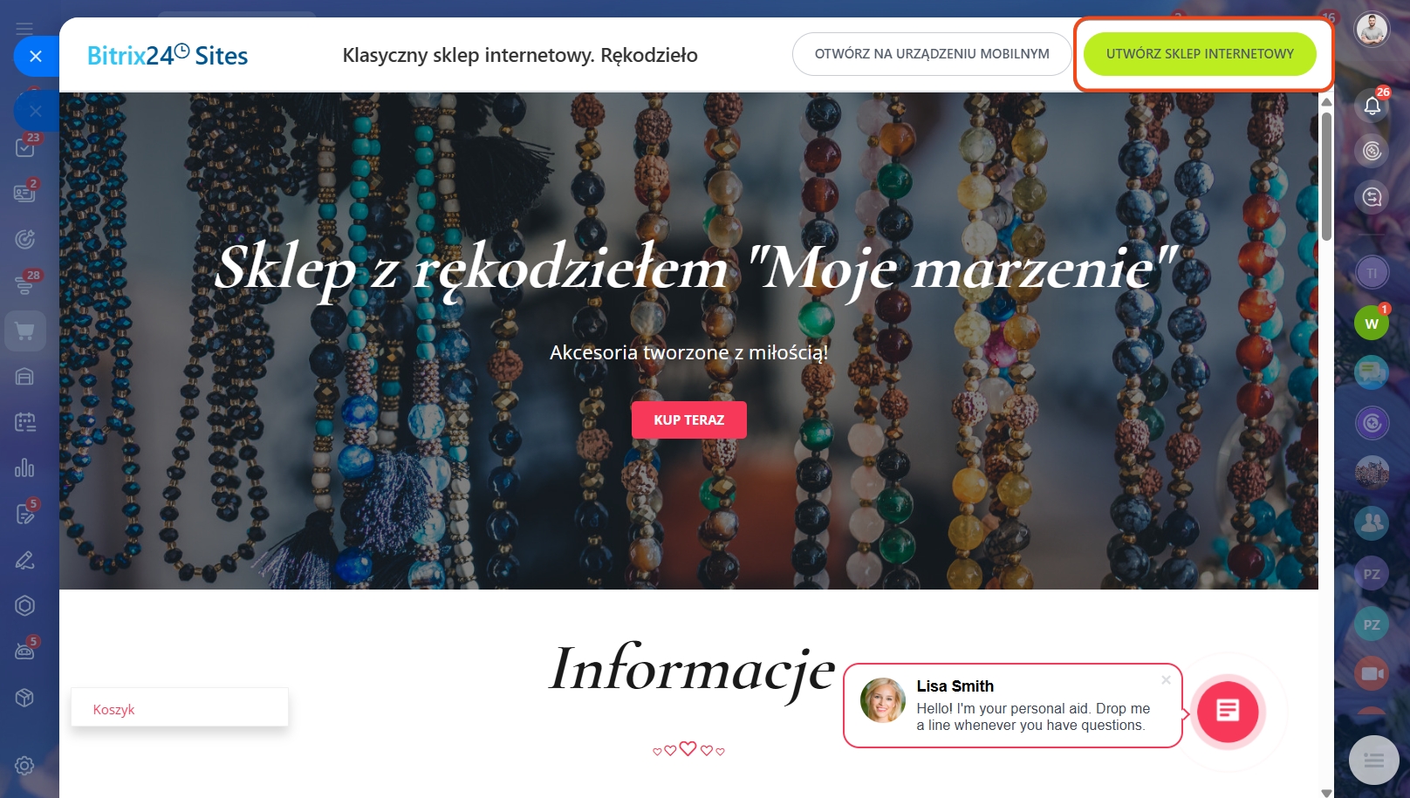Click the notifications bell icon
The width and height of the screenshot is (1410, 798).
[x=1372, y=106]
